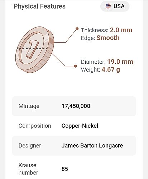Screen dimensions: 148x179
Task: Tap the USA country flag icon
Action: 108,6
